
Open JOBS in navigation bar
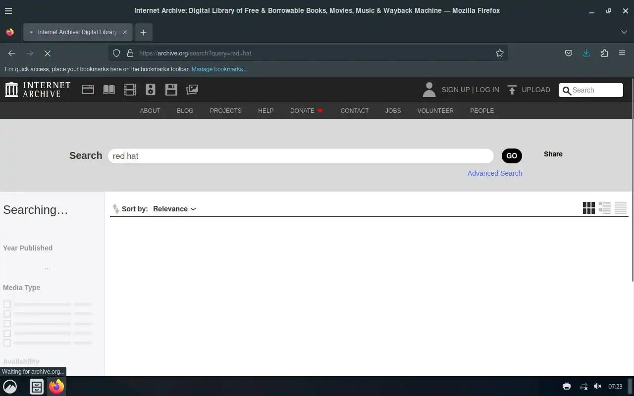click(x=393, y=110)
